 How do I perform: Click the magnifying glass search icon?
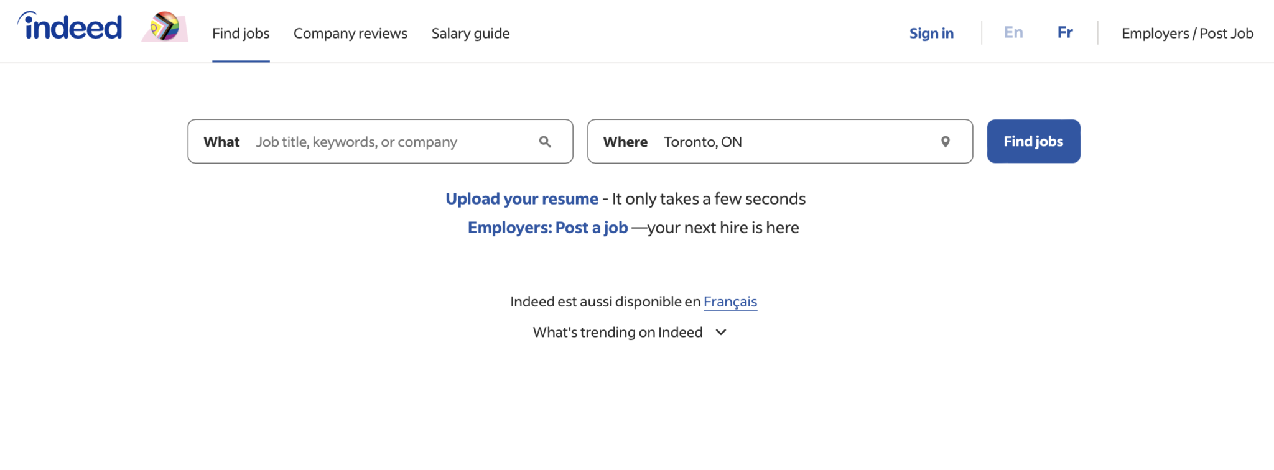click(545, 142)
